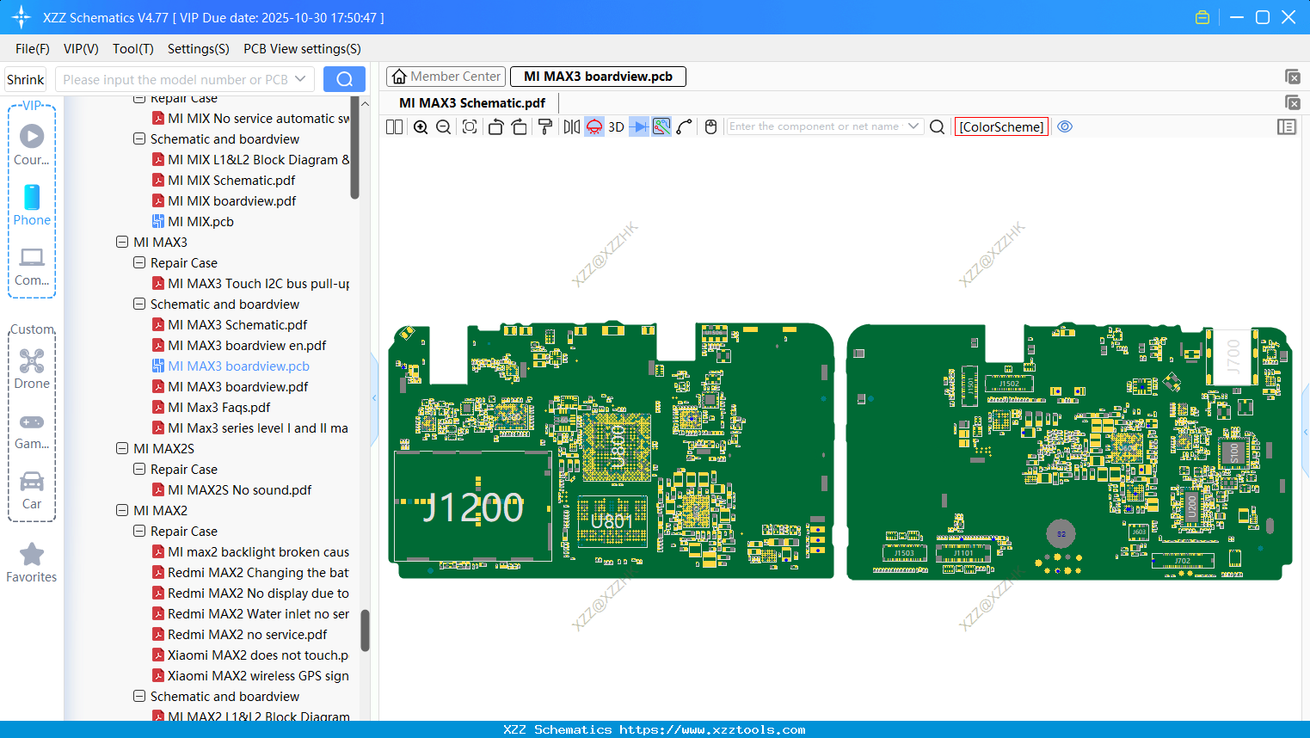Mirror the board with the flip icon
The width and height of the screenshot is (1310, 738).
pyautogui.click(x=572, y=126)
